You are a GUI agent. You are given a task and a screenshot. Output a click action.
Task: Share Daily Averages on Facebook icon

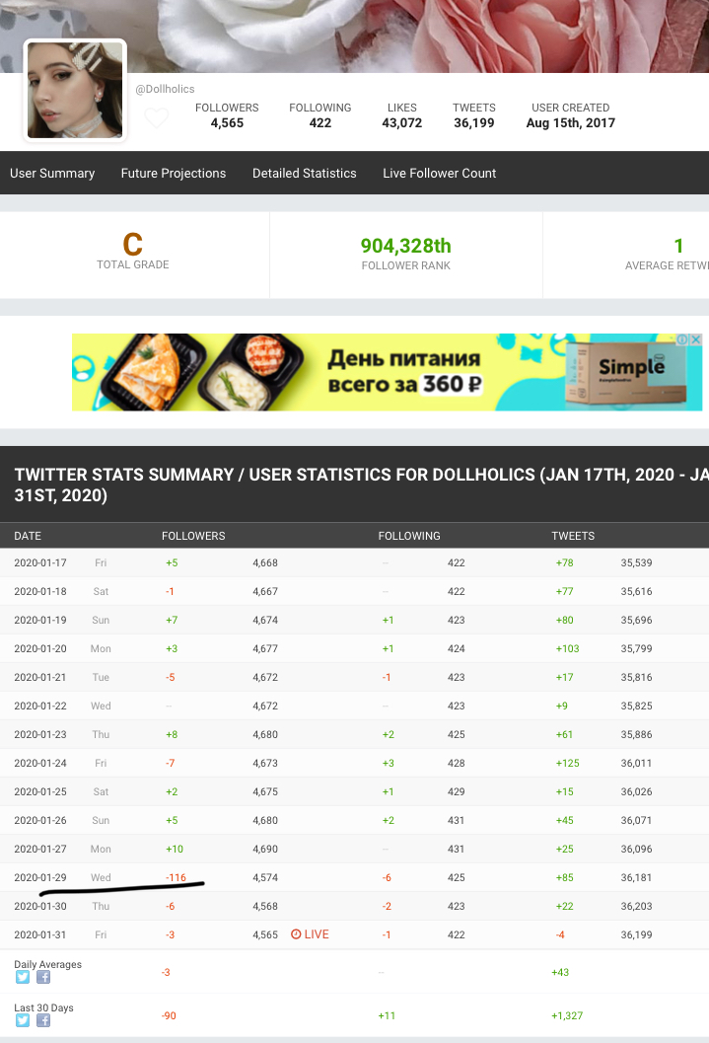click(43, 977)
